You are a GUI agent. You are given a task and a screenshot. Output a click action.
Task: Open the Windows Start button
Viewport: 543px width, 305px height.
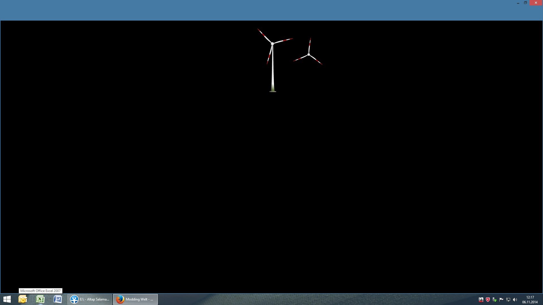(x=7, y=299)
